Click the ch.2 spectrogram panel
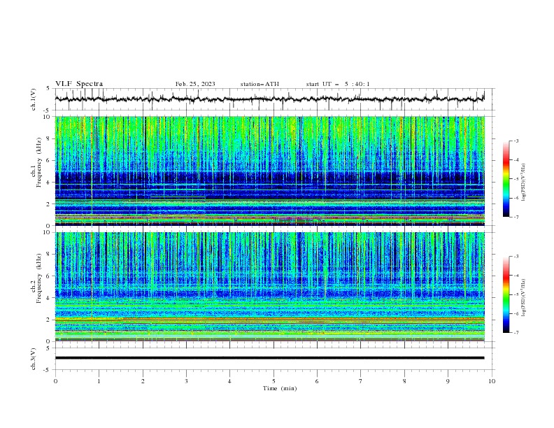 coord(270,287)
